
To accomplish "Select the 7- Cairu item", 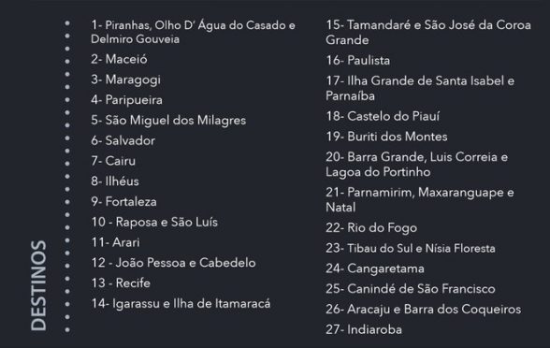I will tap(113, 161).
